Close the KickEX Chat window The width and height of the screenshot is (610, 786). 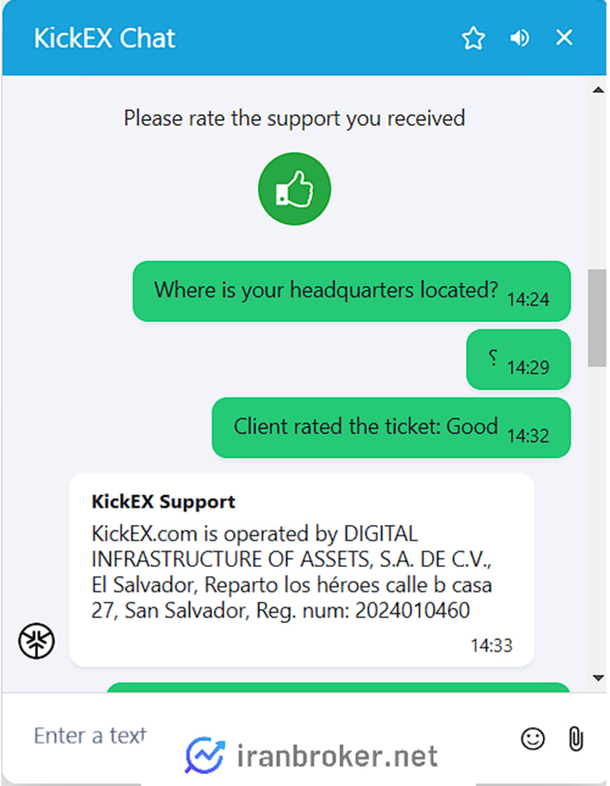pyautogui.click(x=564, y=38)
